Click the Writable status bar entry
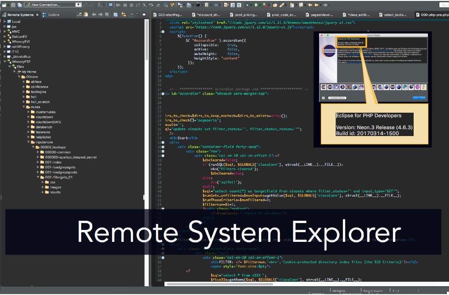 (339, 291)
